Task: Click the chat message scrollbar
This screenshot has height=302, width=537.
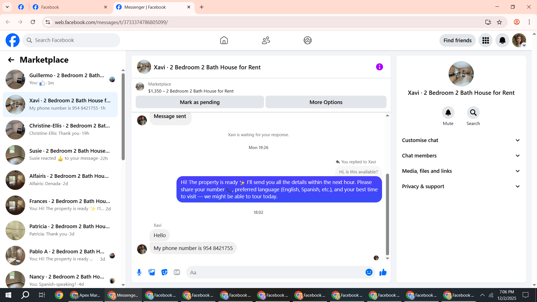Action: pos(387,214)
